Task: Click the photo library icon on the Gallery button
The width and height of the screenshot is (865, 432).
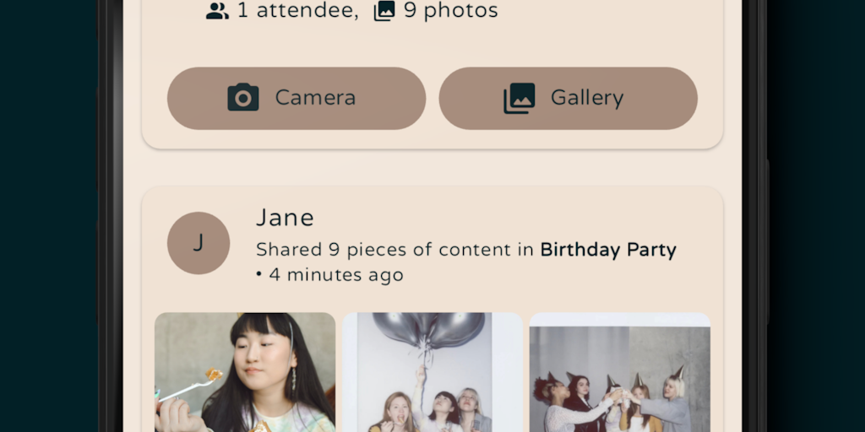Action: pyautogui.click(x=520, y=98)
